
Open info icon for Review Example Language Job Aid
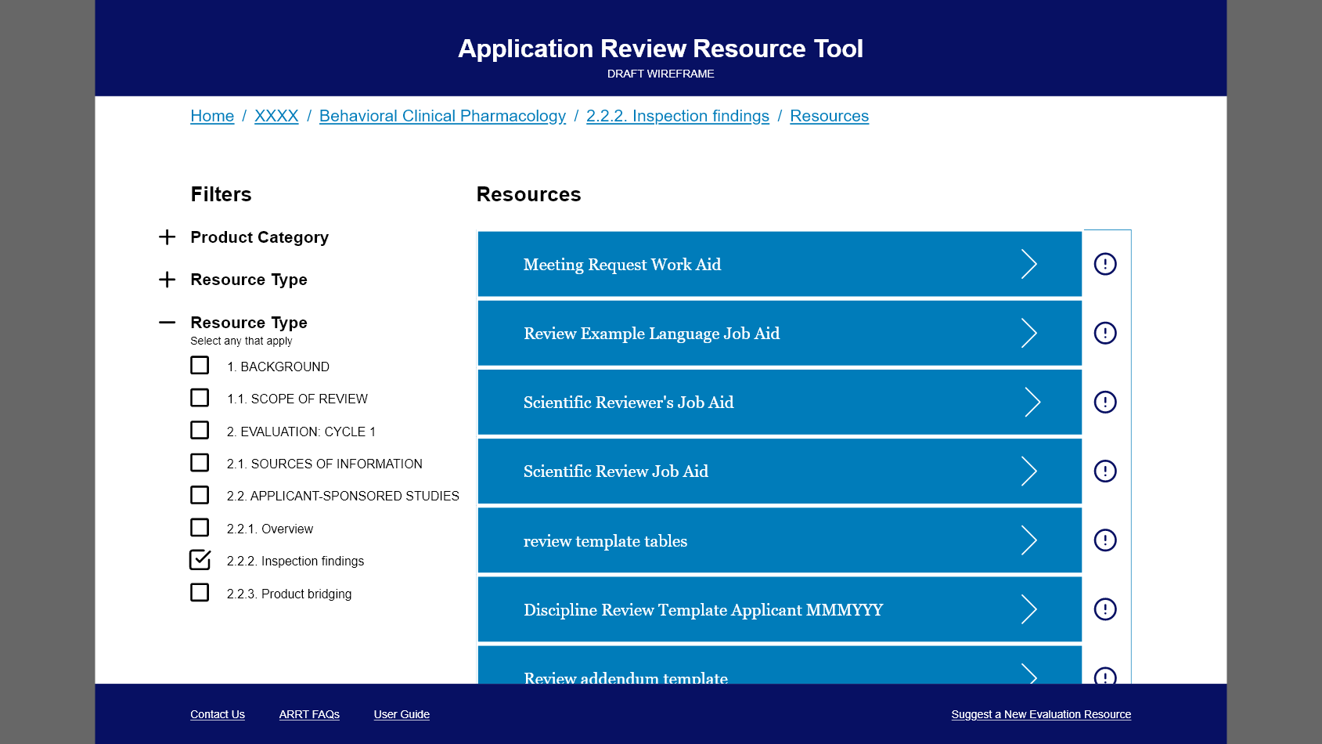pos(1104,333)
